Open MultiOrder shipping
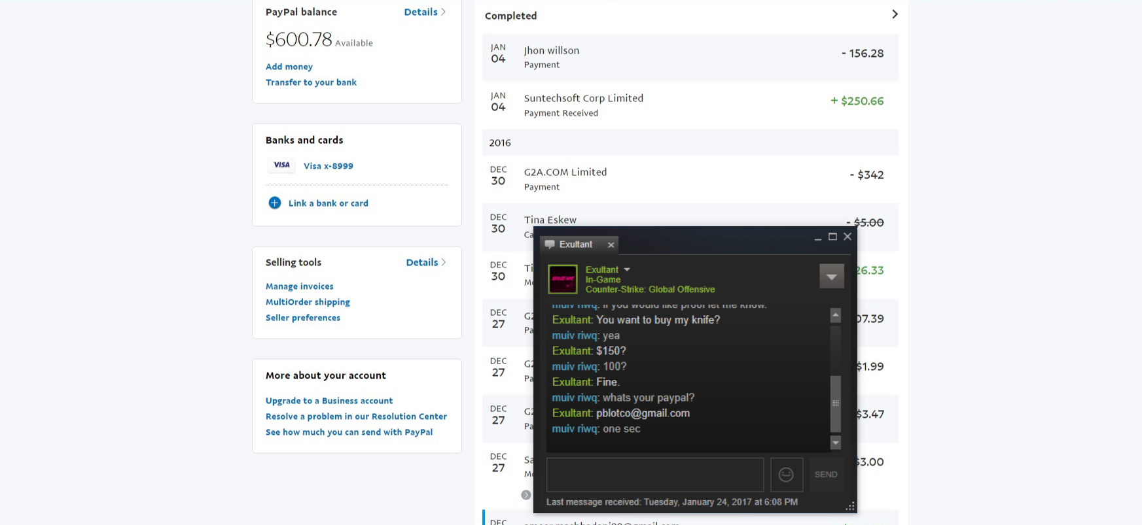Screen dimensions: 1142x525 pyautogui.click(x=308, y=302)
